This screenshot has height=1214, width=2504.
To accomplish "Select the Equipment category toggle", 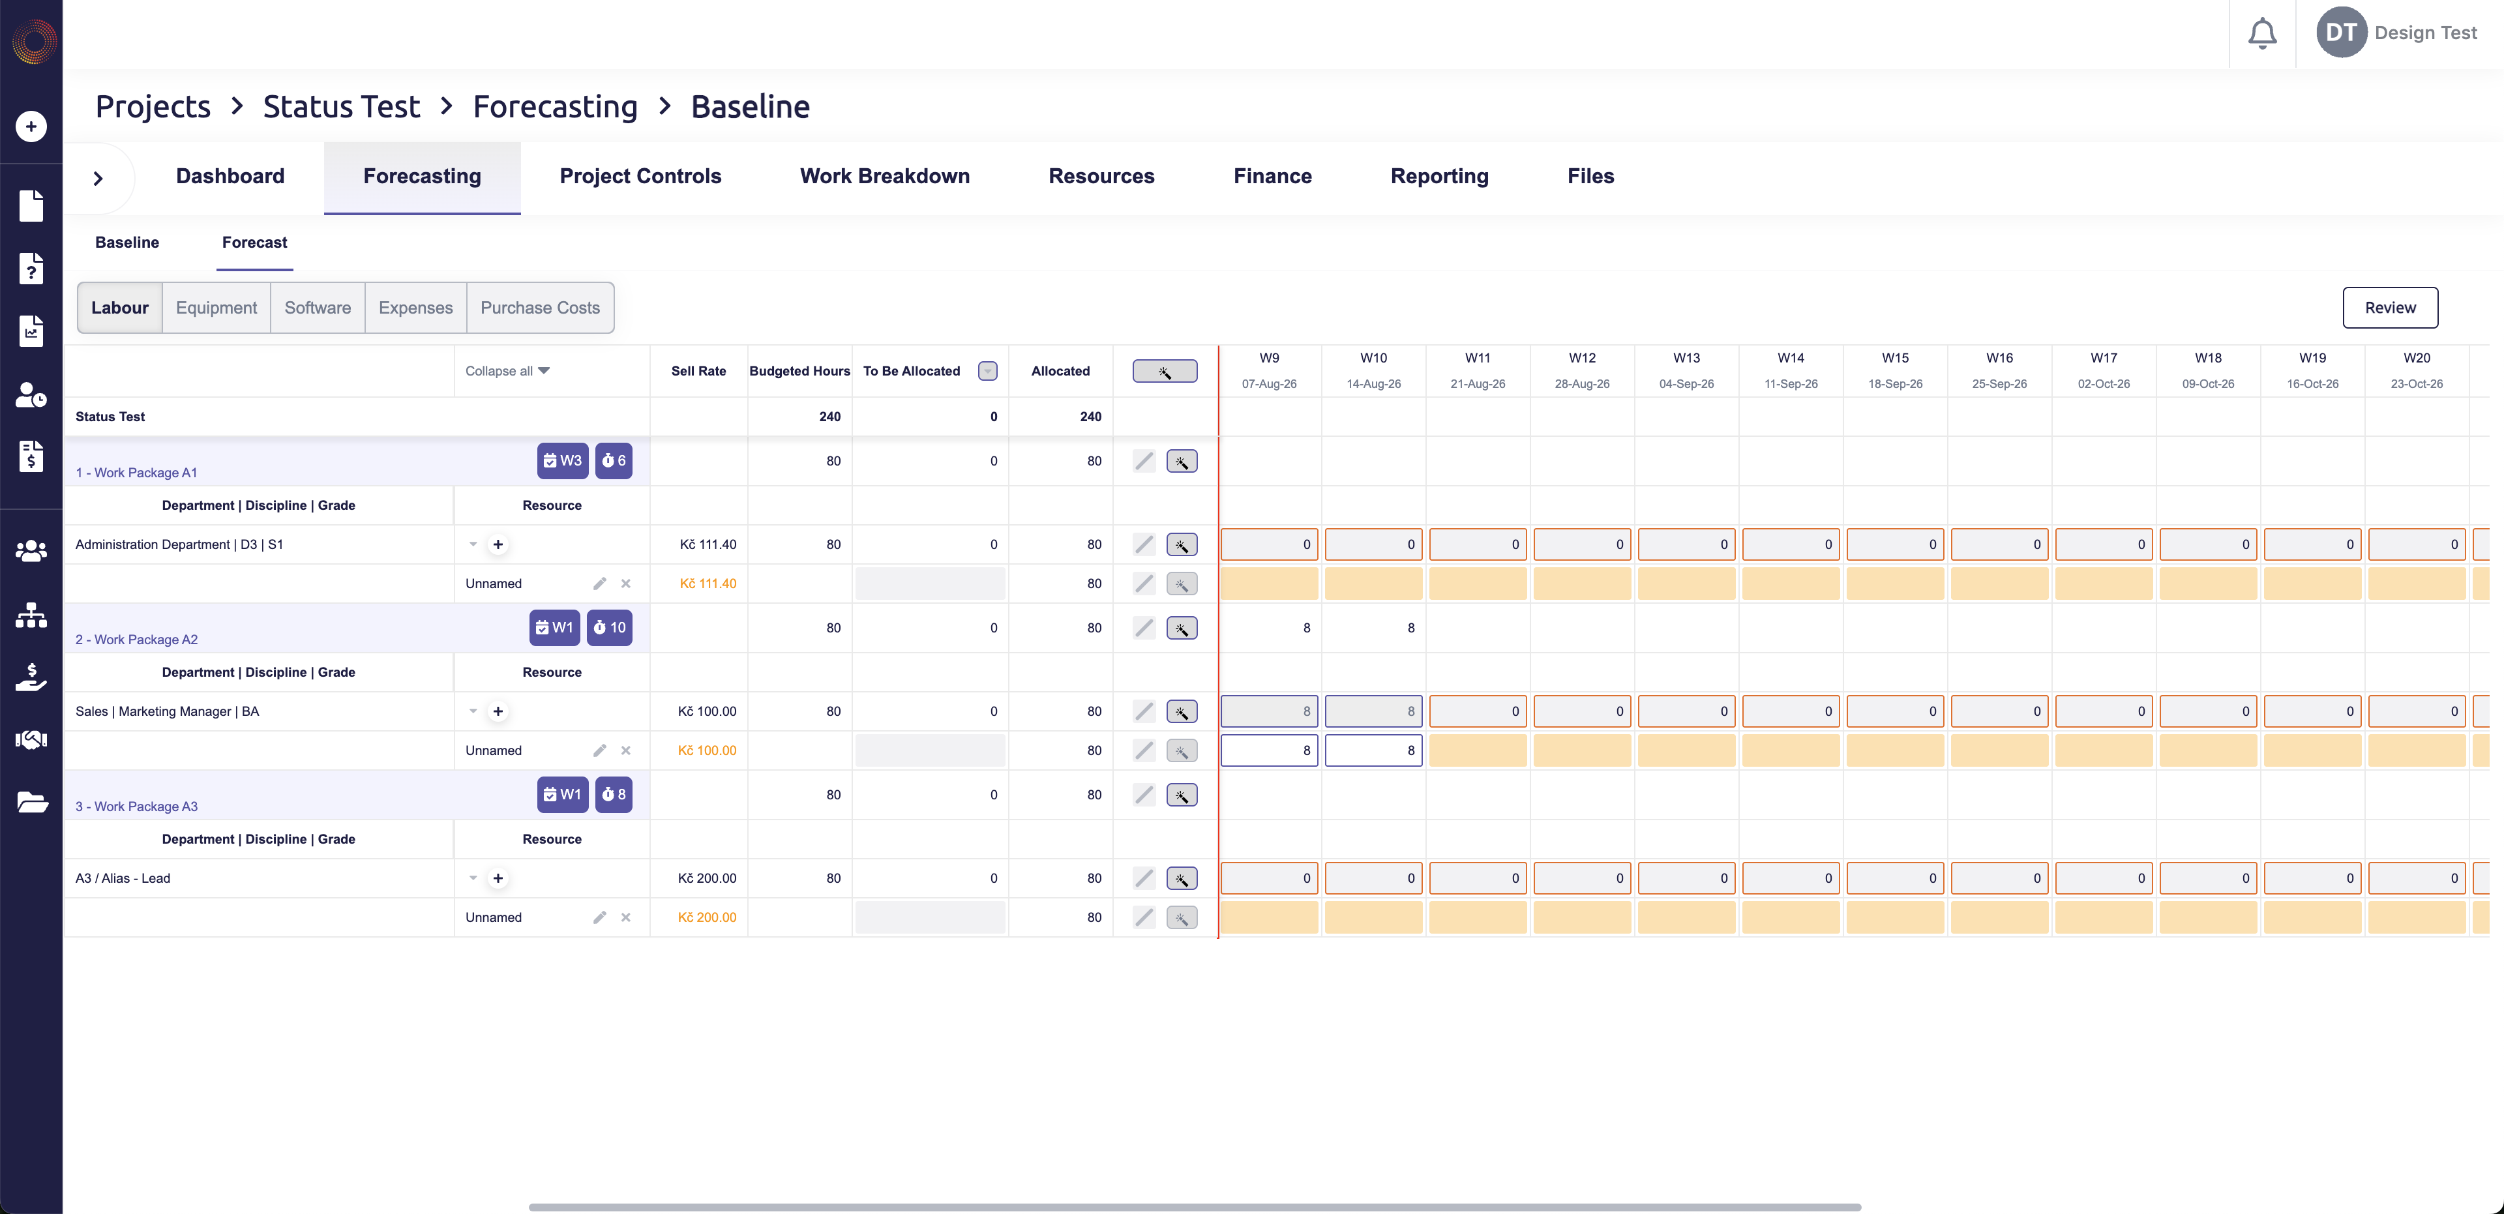I will pyautogui.click(x=216, y=307).
